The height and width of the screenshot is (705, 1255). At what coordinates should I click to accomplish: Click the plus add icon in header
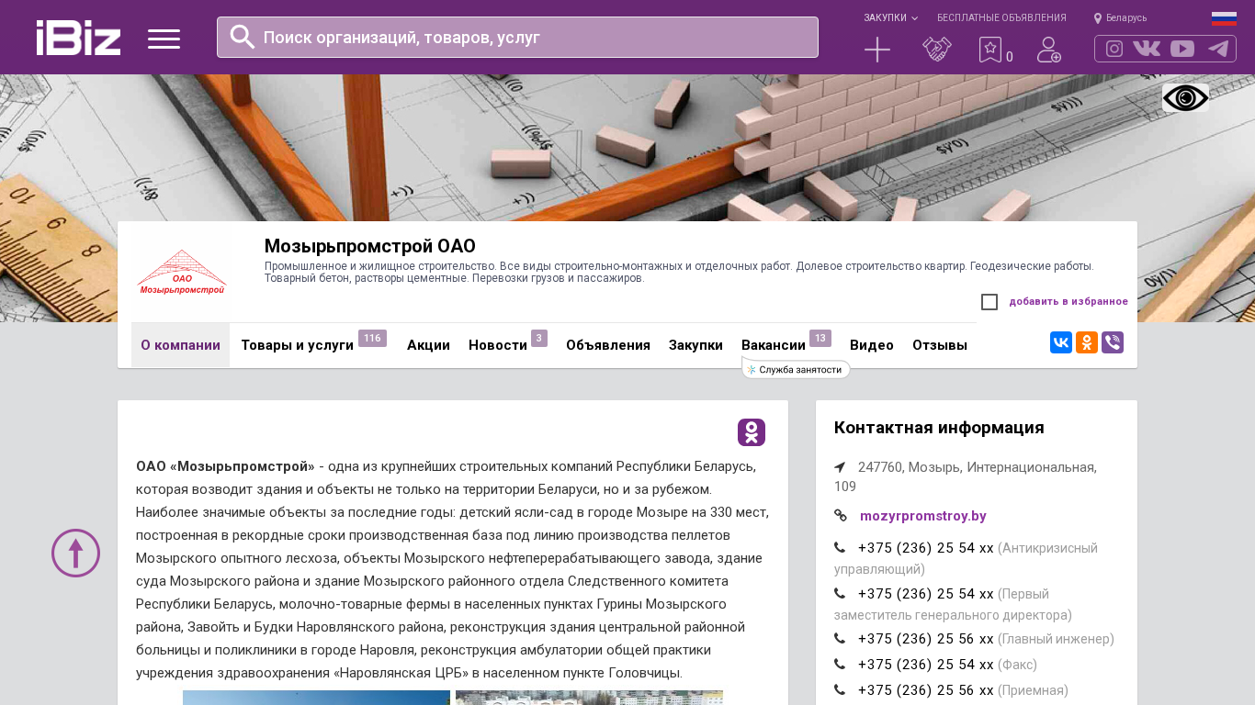(x=877, y=50)
